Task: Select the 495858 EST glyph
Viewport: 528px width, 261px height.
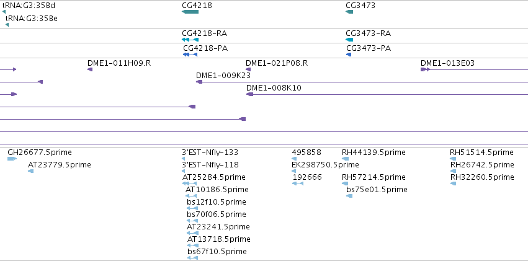Action: point(294,159)
